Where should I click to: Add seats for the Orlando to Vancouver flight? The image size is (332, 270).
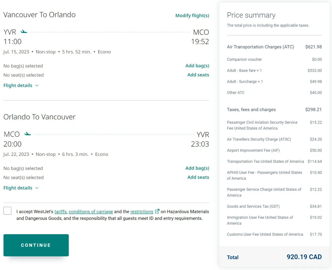[x=198, y=177]
